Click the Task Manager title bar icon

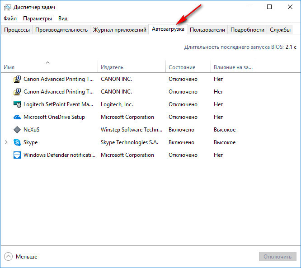(x=8, y=7)
